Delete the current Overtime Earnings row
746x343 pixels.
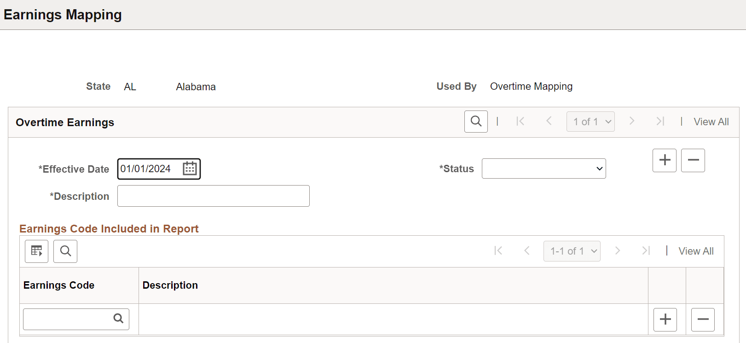point(693,160)
